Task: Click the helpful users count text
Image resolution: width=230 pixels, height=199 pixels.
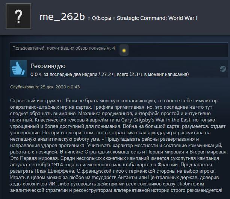Action: pos(64,48)
